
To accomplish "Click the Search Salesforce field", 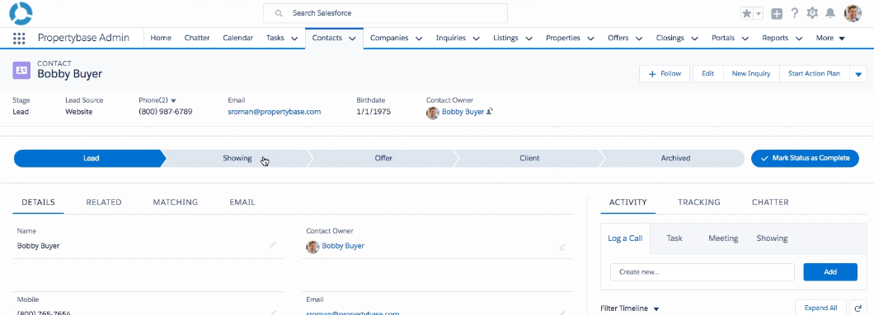I will click(385, 13).
